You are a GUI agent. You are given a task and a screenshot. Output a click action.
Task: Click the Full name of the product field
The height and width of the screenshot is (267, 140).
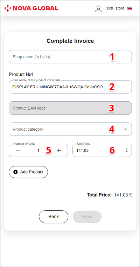[70, 87]
